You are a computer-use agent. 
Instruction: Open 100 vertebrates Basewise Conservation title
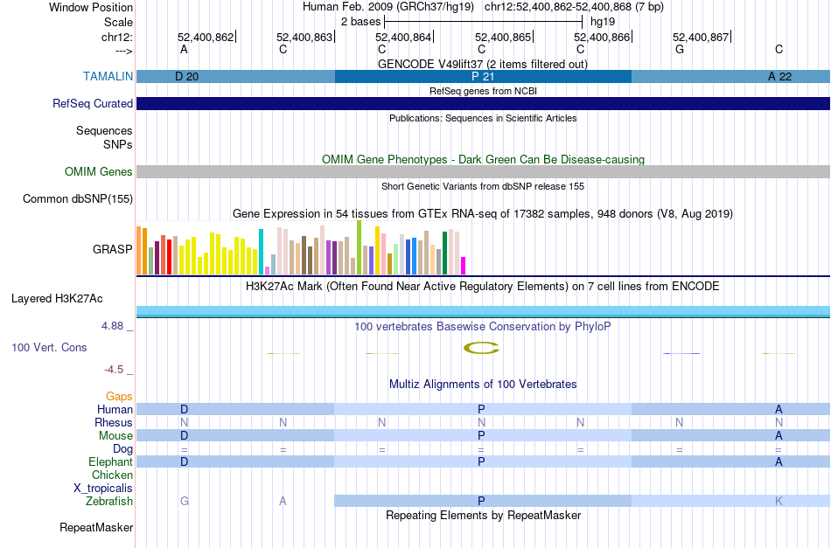(x=482, y=326)
